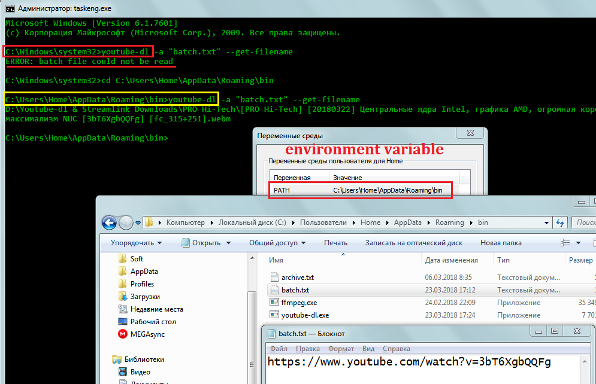
Task: Select Компьютер in the address breadcrumb
Action: click(186, 223)
